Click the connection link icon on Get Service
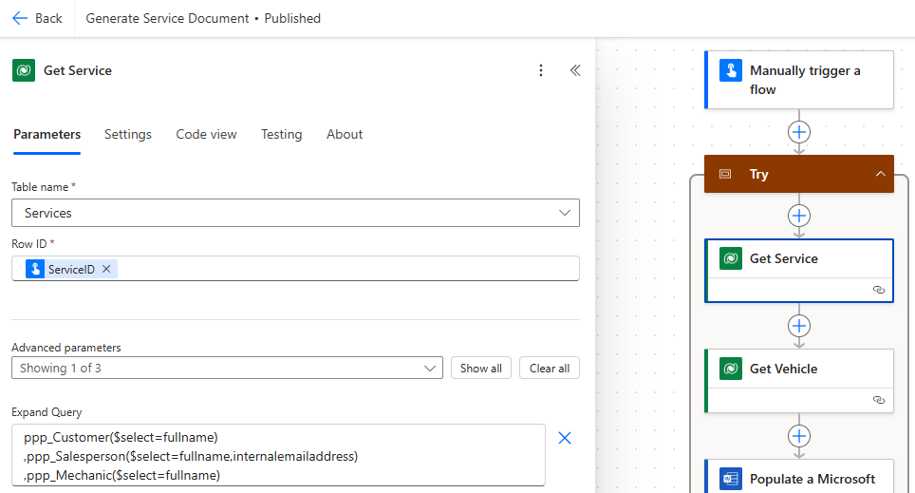The image size is (915, 493). 878,290
